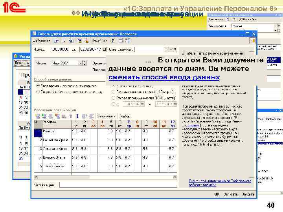Click the list icon right of help icon

(x=121, y=40)
